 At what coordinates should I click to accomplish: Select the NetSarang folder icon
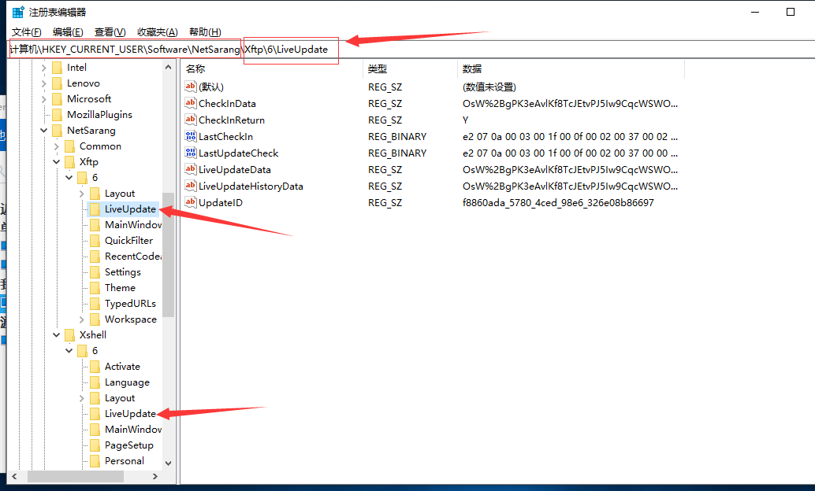point(58,131)
